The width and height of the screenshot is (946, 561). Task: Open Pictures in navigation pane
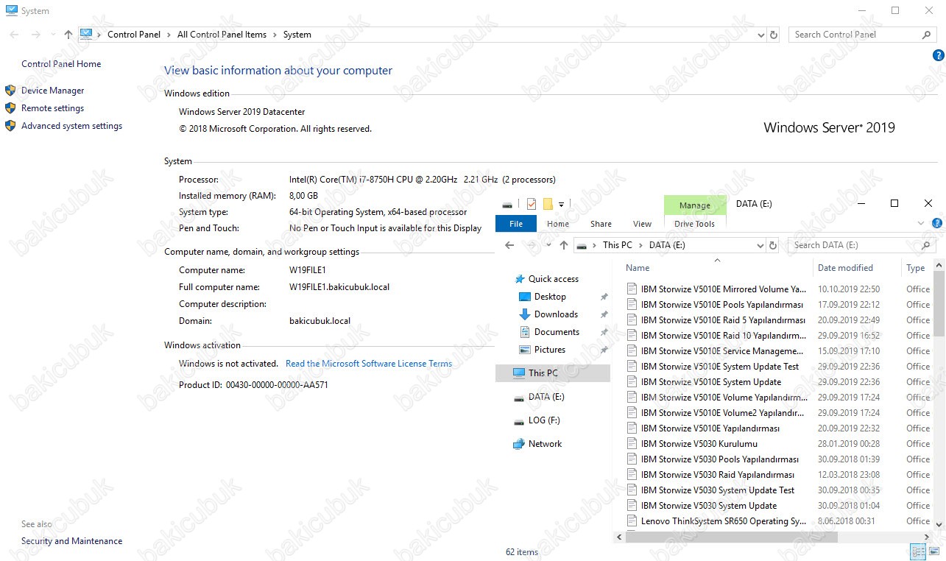pos(550,350)
